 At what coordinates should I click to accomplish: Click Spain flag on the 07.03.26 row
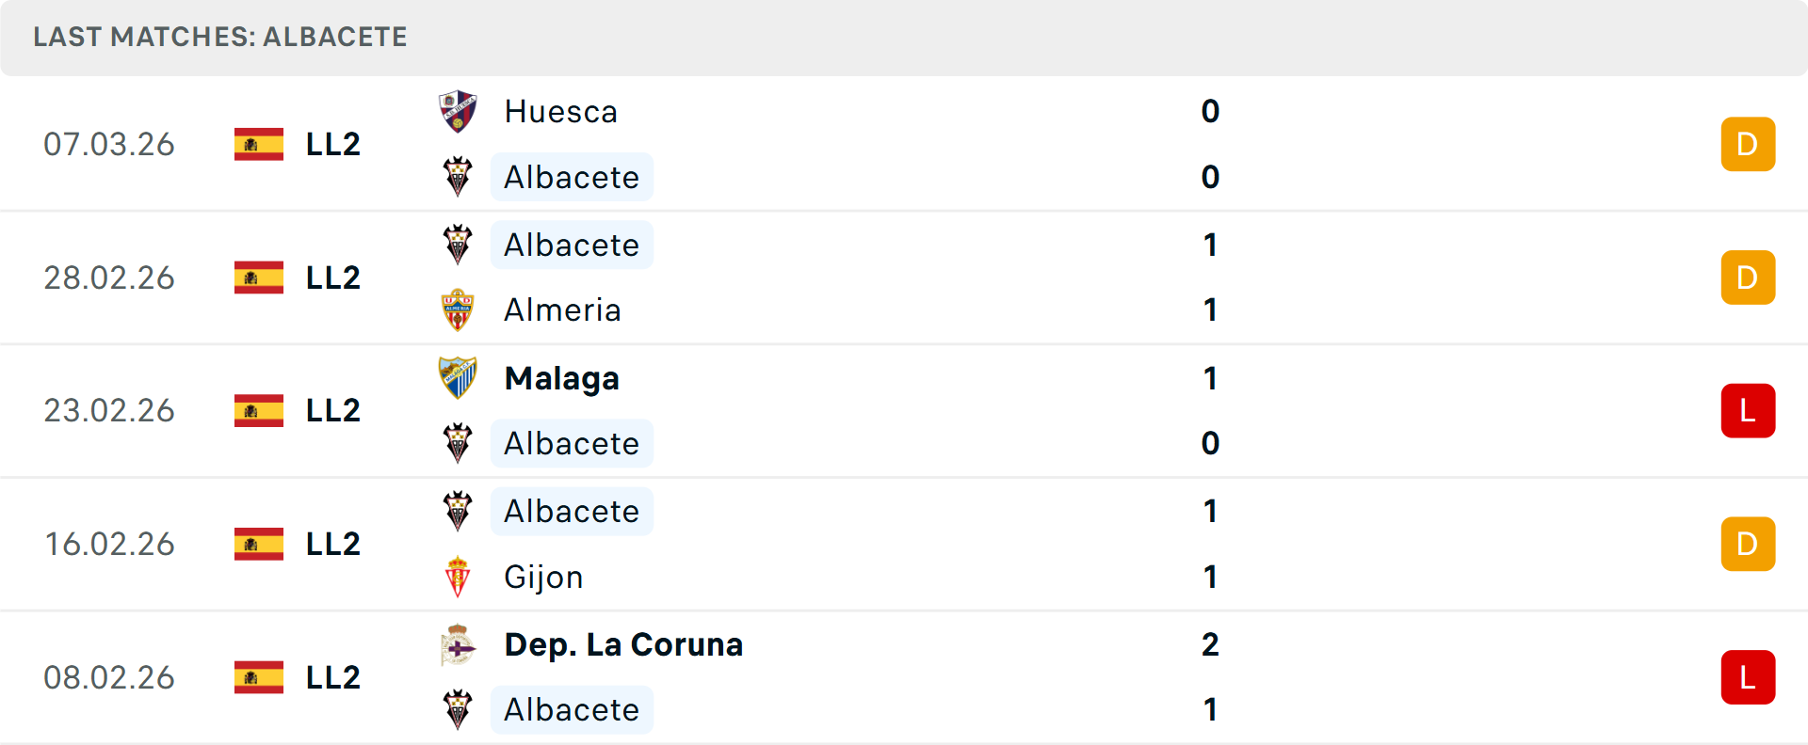pyautogui.click(x=259, y=144)
